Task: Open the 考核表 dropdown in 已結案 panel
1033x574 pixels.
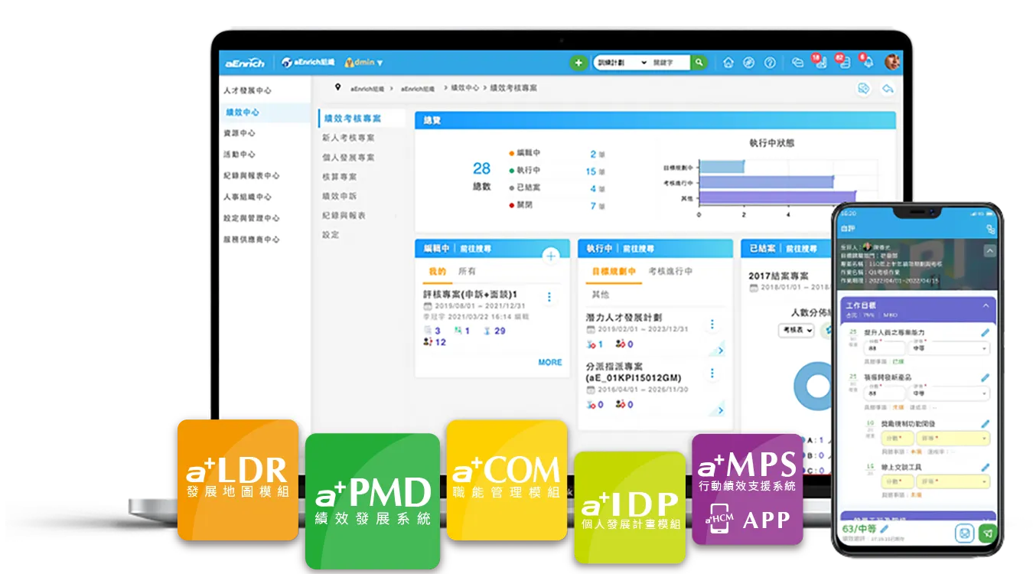Action: tap(796, 328)
